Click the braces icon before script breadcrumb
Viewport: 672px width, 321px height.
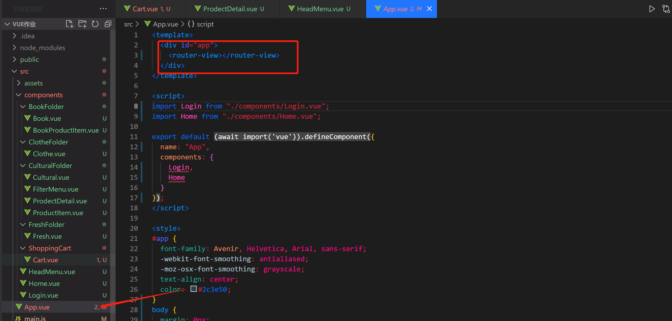point(191,24)
